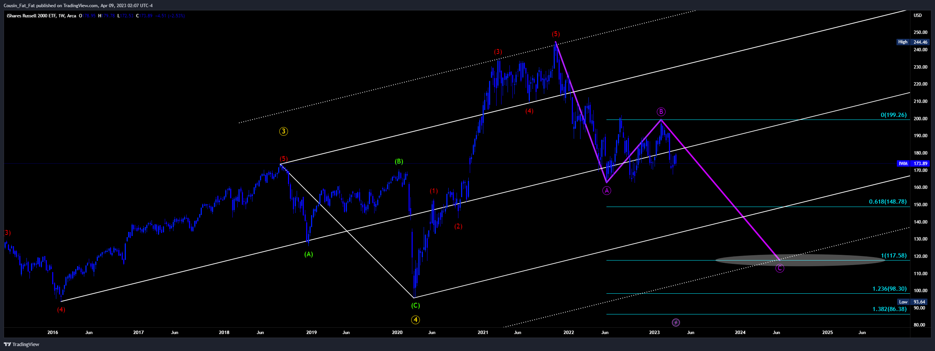
Task: Select the green (C) wave label
Action: [x=415, y=305]
